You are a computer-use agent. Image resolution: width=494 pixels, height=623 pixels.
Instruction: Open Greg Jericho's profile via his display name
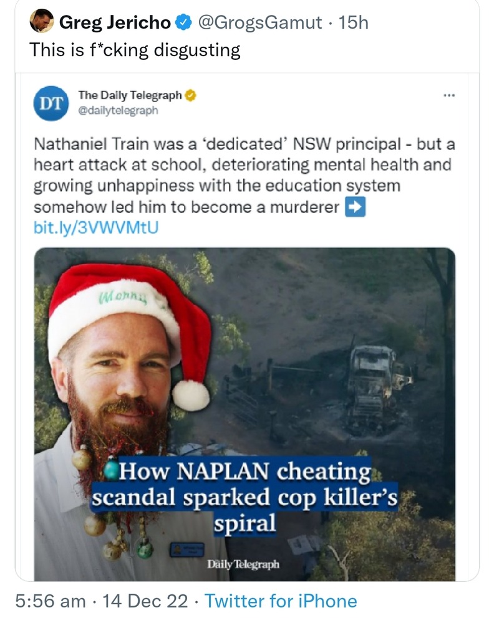point(115,23)
